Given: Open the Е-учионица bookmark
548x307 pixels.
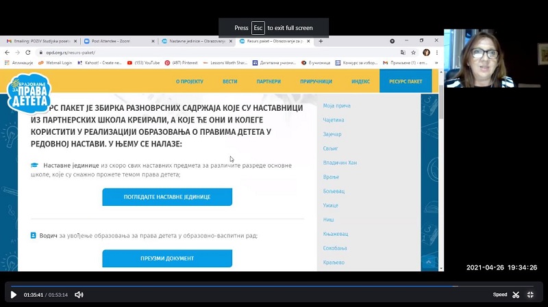Looking at the screenshot, I should (316, 63).
